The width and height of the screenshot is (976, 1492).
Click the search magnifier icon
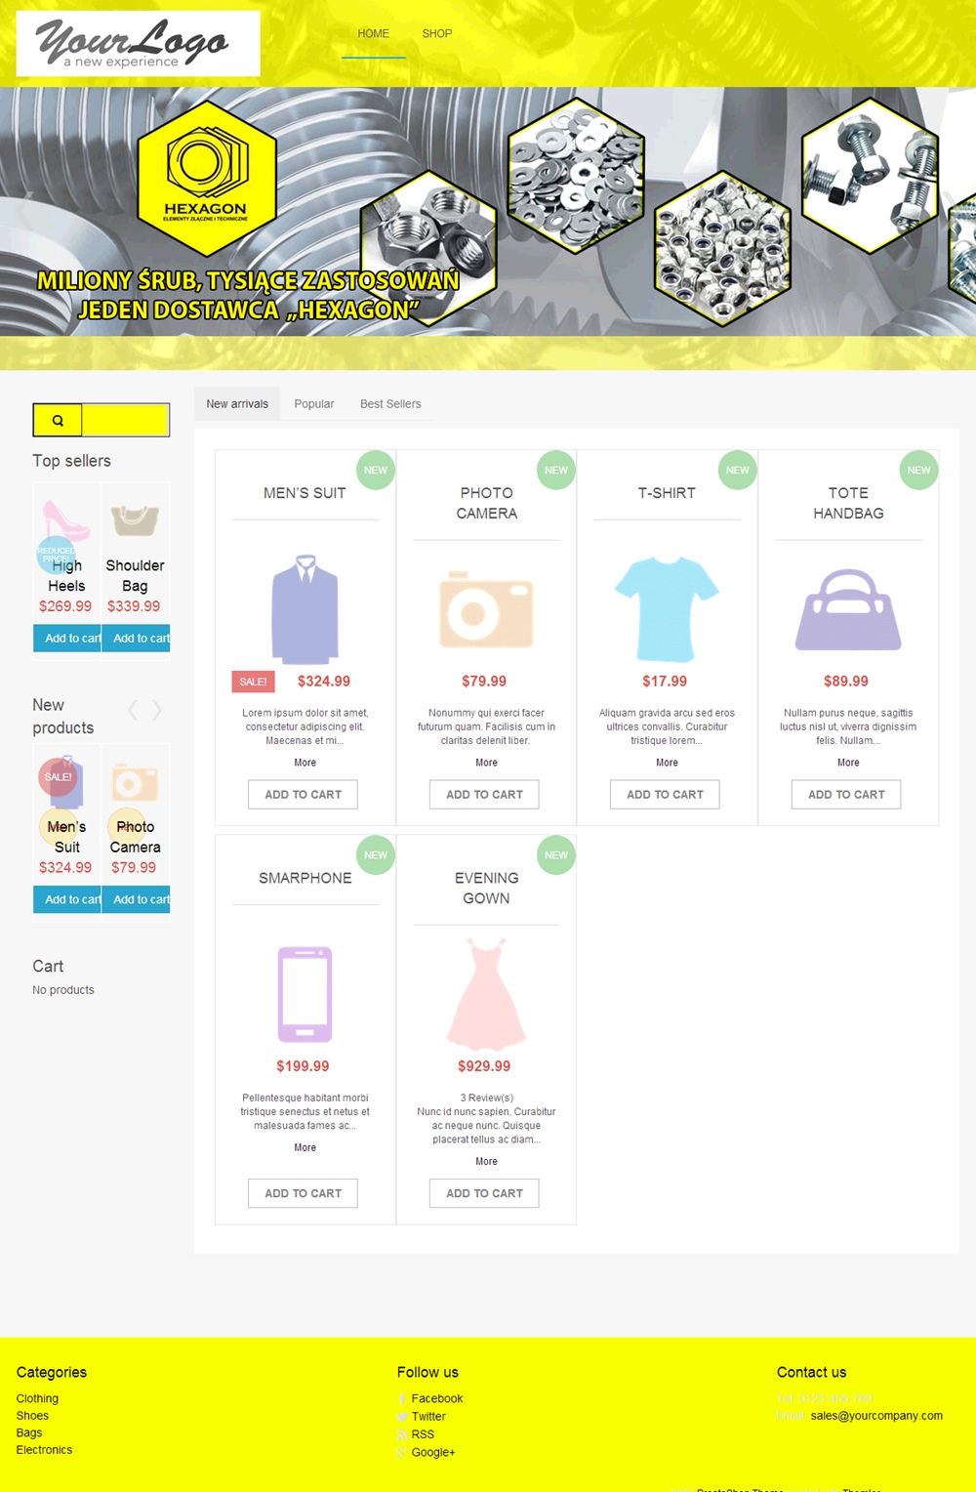[x=58, y=421]
